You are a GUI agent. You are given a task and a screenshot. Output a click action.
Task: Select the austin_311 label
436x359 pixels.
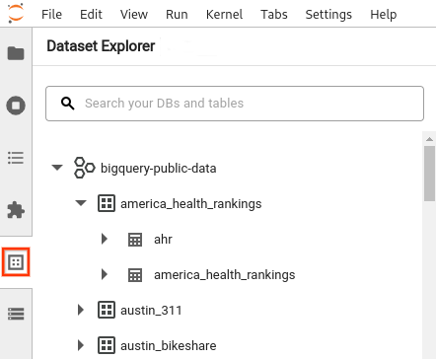coord(151,311)
